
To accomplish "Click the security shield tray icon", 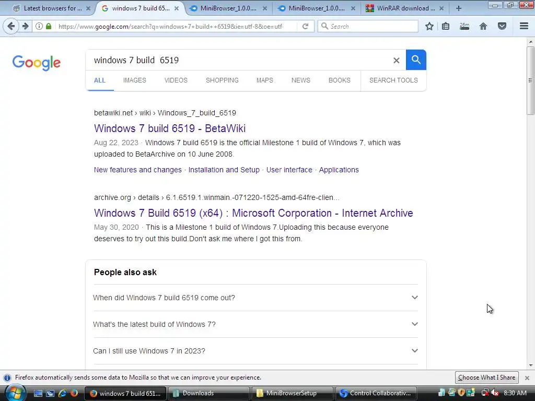I will (x=461, y=393).
